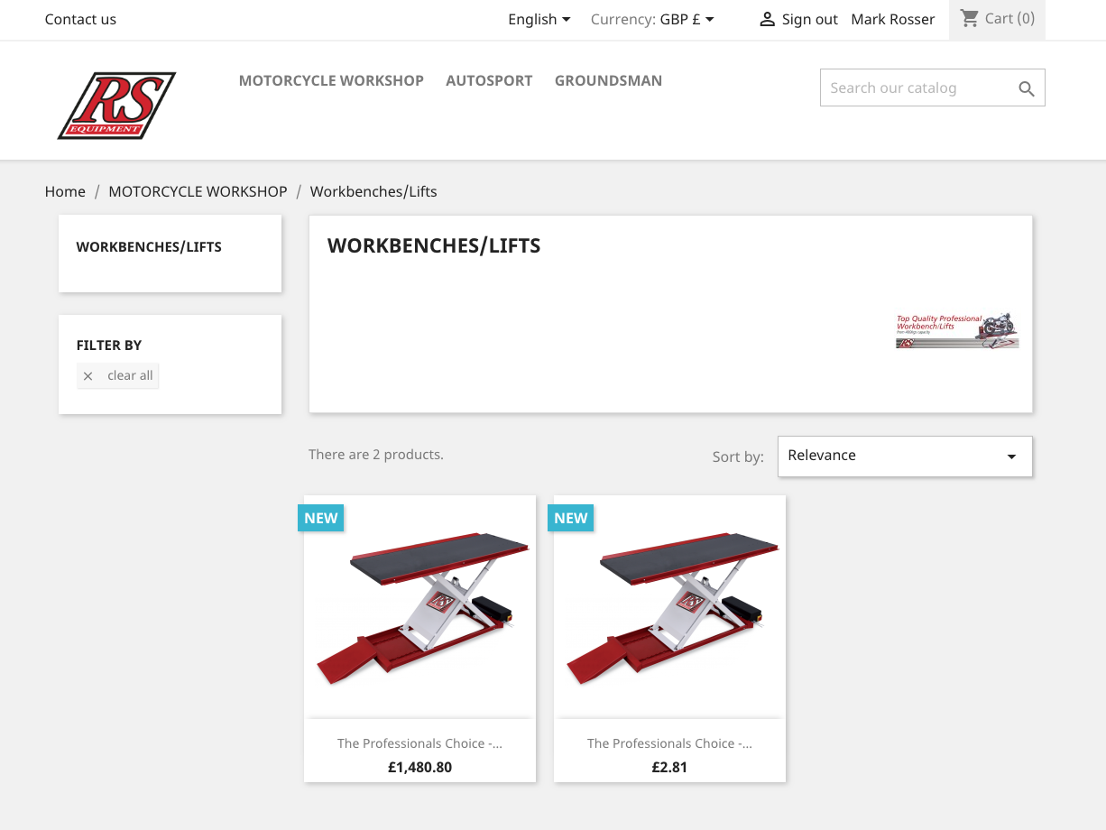Open the Workbench/Lifts category banner image

(x=957, y=331)
